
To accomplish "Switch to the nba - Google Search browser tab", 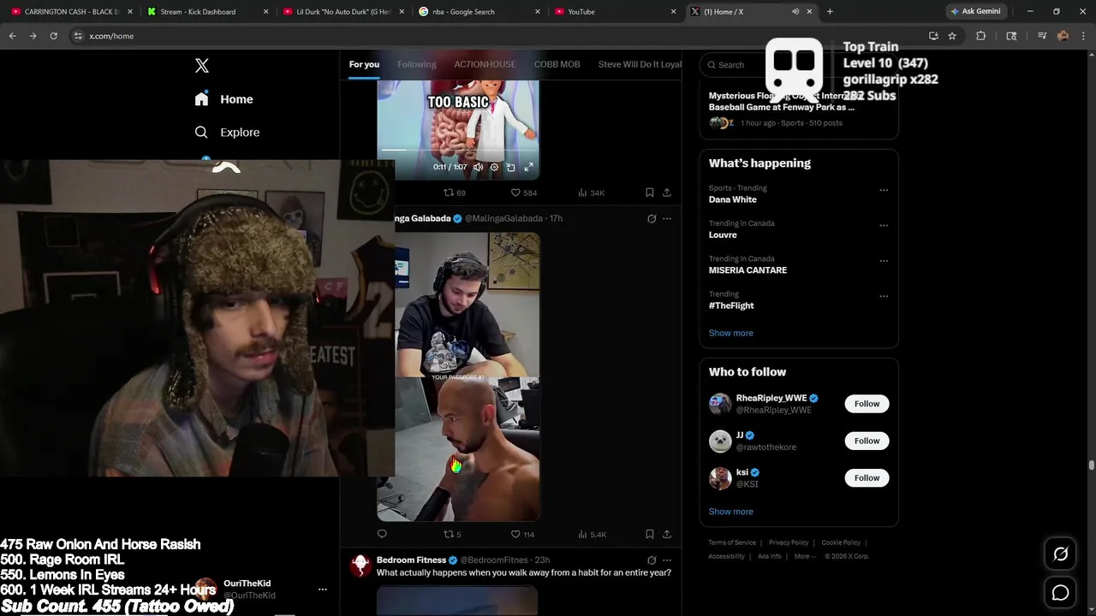I will 479,12.
